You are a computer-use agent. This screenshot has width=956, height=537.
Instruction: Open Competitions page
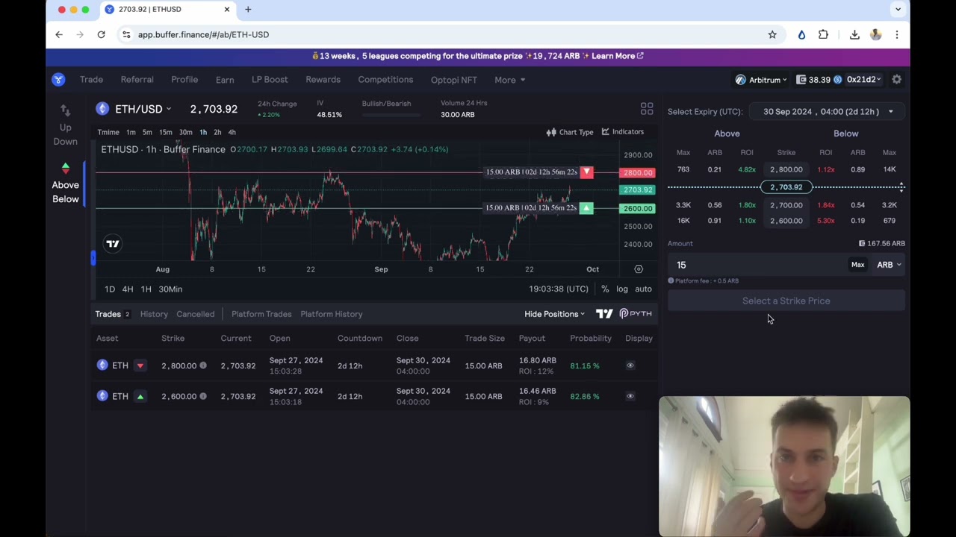click(385, 80)
